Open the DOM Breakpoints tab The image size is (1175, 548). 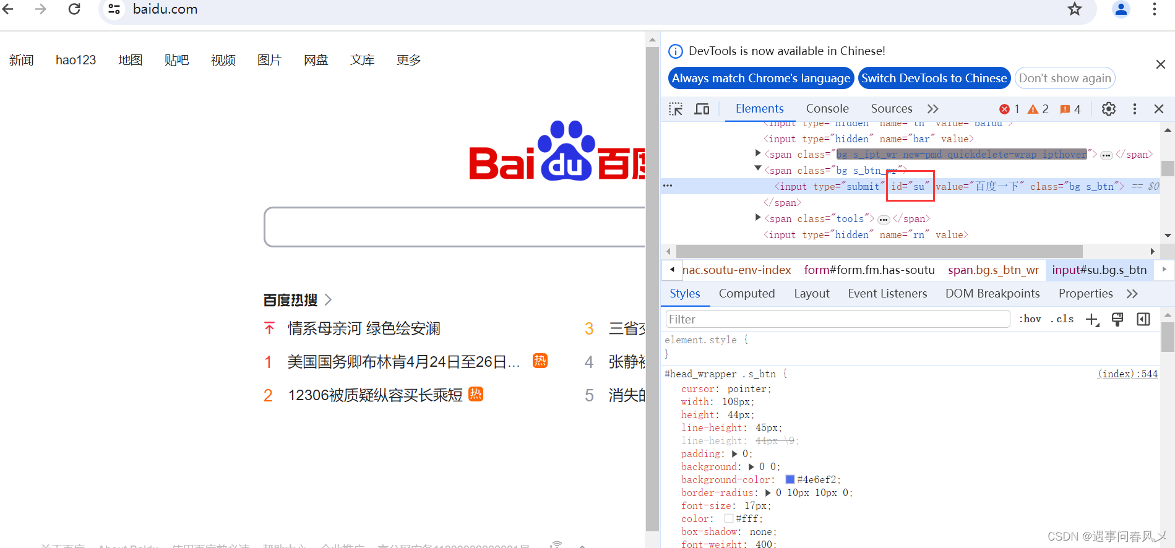992,294
